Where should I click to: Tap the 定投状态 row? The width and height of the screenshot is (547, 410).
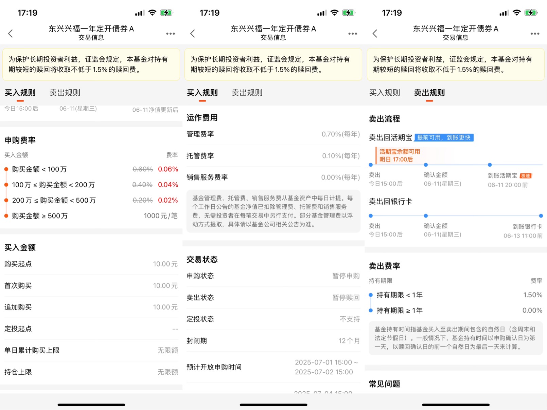(x=273, y=319)
